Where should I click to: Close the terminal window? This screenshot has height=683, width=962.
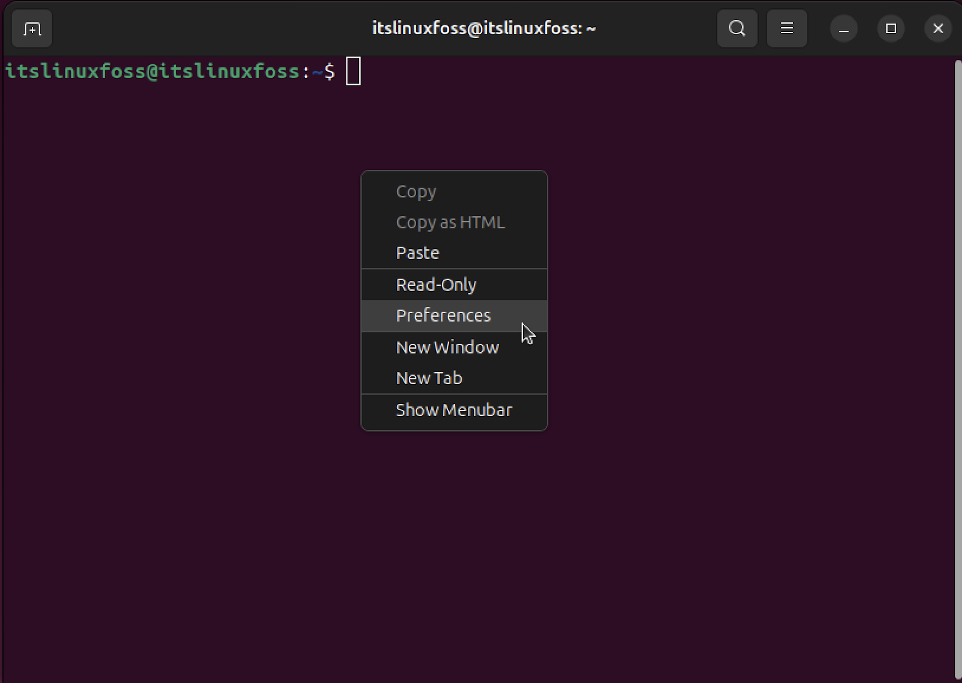click(x=938, y=28)
